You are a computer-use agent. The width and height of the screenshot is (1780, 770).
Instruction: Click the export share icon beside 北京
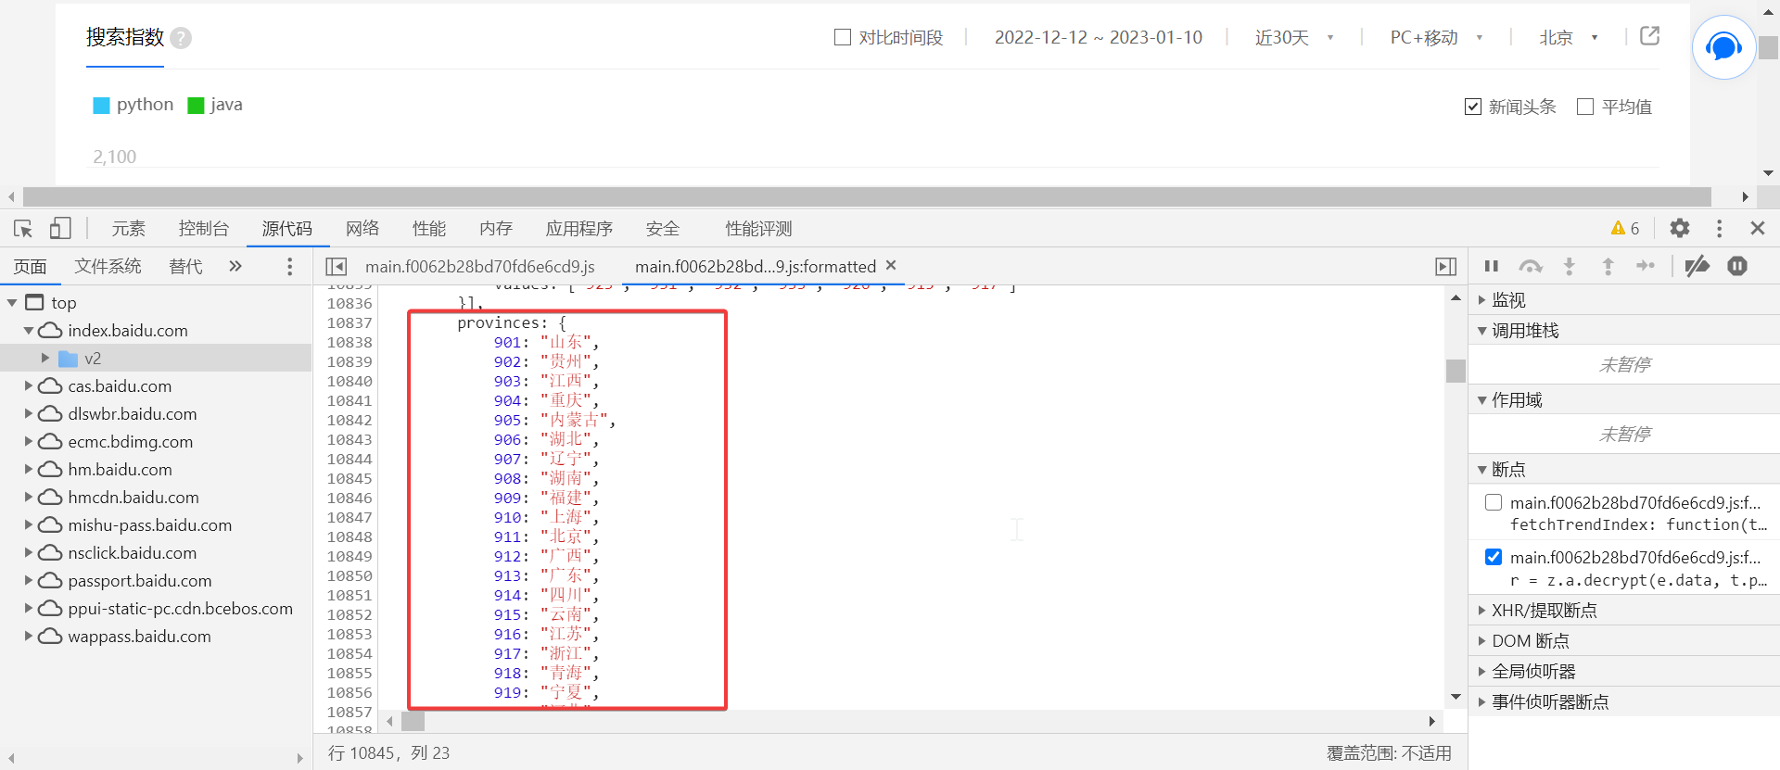click(1650, 36)
